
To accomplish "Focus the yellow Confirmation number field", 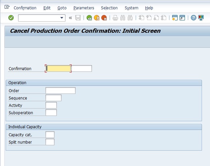I will coord(58,68).
